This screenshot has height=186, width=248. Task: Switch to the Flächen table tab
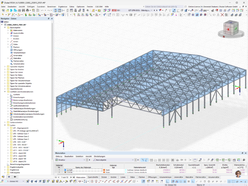pos(142,177)
